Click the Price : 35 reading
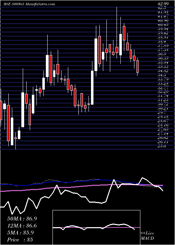Image resolution: width=175 pixels, height=245 pixels. point(20,240)
